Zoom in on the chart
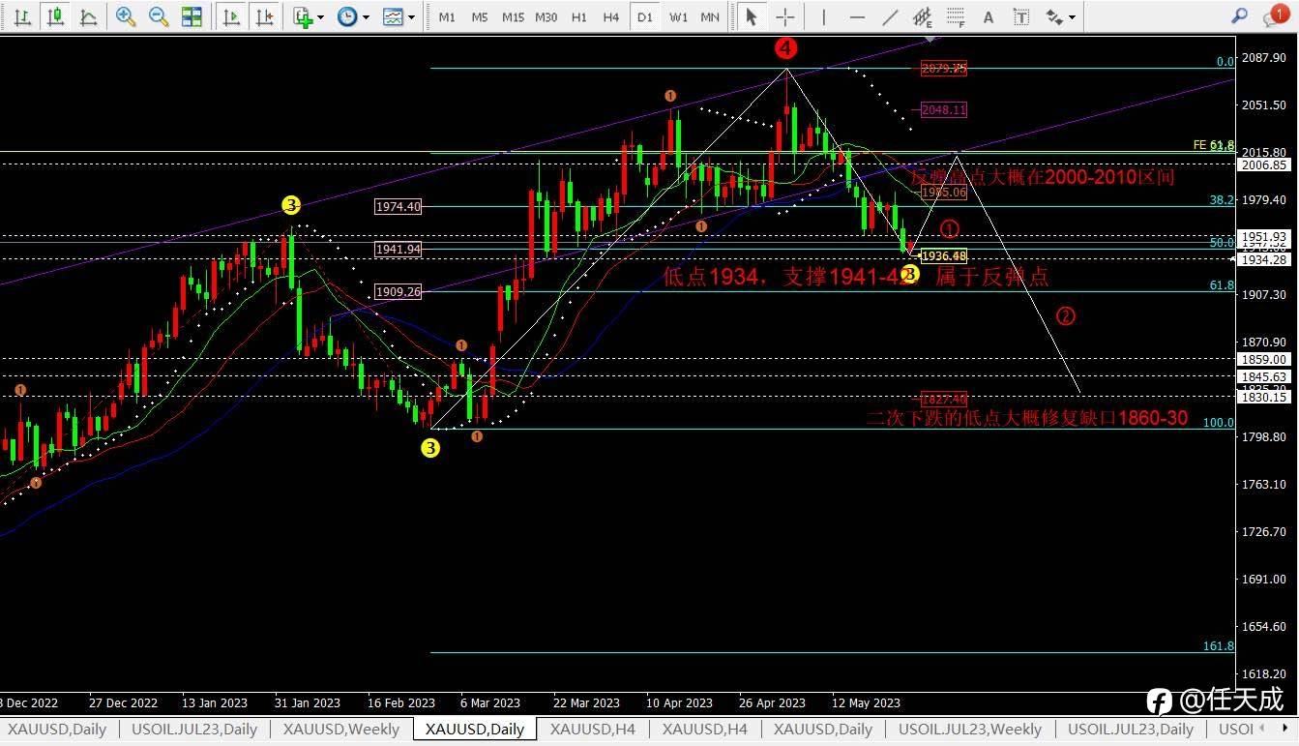Viewport: 1299px width, 746px height. [x=126, y=16]
